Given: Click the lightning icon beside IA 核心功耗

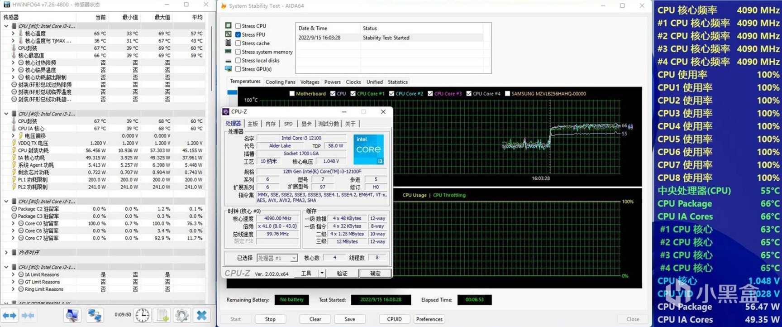Looking at the screenshot, I should [14, 158].
